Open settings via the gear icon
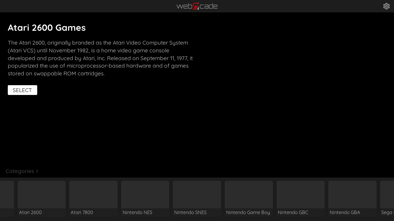 click(x=386, y=6)
